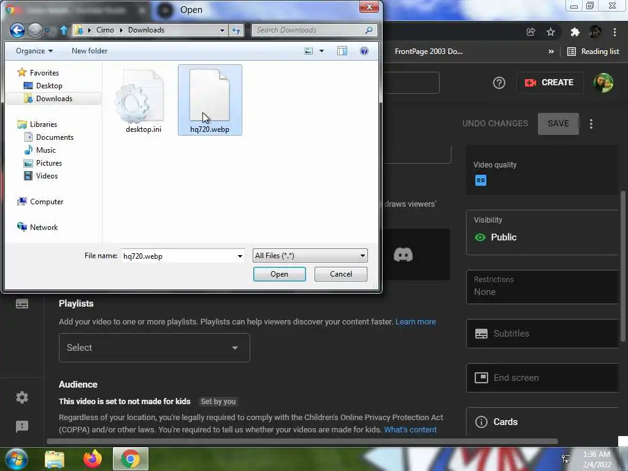Click the Chrome share page icon
The height and width of the screenshot is (471, 628).
click(x=531, y=32)
